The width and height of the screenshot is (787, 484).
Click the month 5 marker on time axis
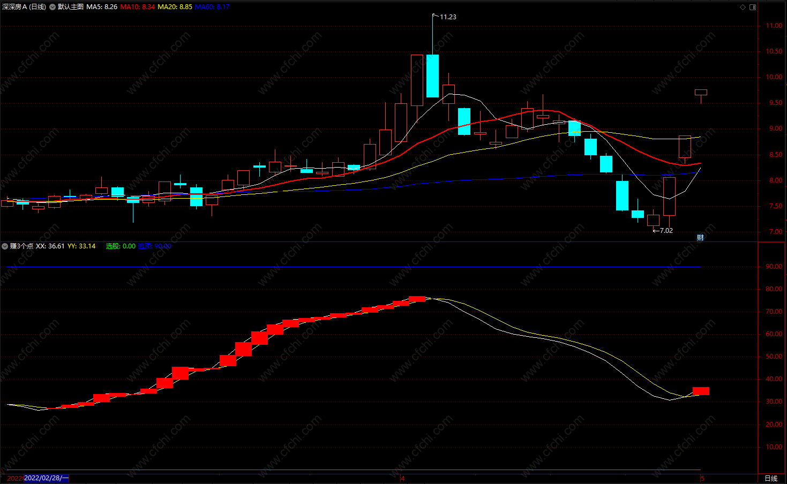click(x=702, y=478)
